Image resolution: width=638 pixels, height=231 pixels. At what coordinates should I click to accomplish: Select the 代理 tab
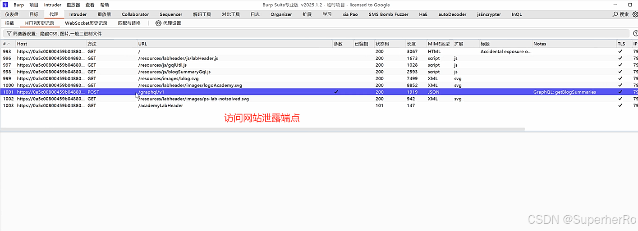click(x=54, y=14)
